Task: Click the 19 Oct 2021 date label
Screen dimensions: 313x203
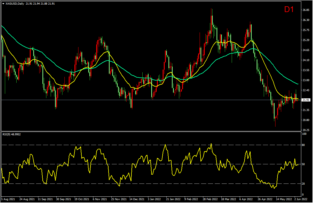Action: pyautogui.click(x=82, y=199)
